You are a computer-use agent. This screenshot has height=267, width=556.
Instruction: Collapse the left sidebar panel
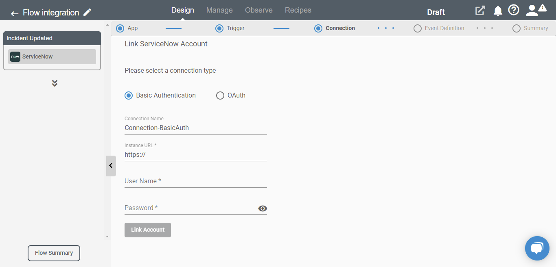coord(111,166)
